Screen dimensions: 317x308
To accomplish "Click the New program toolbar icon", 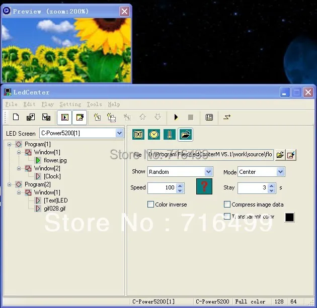I will tap(97, 117).
